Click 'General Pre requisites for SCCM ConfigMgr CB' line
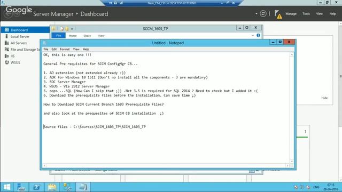The width and height of the screenshot is (342, 192). pos(90,64)
